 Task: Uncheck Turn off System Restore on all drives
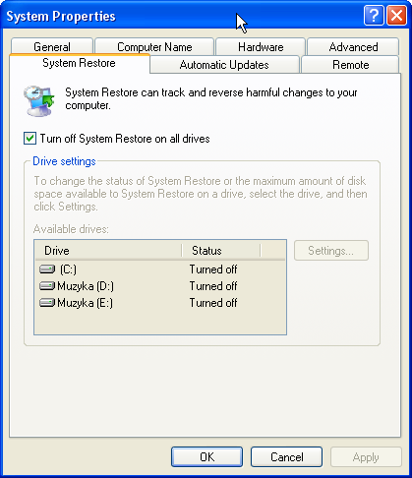[x=29, y=139]
